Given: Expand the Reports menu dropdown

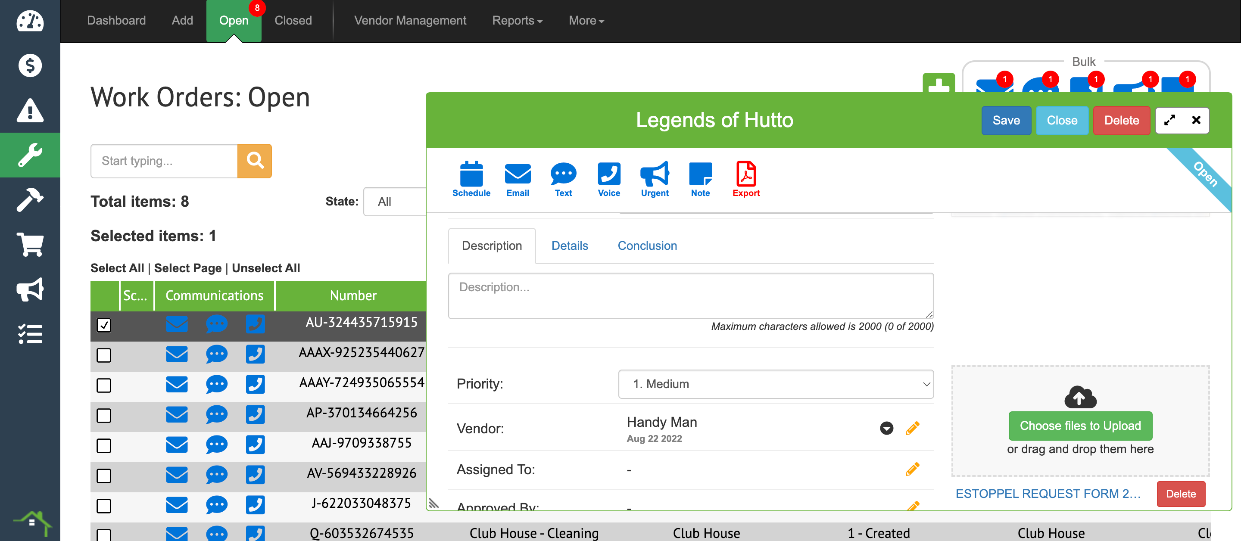Looking at the screenshot, I should 517,20.
